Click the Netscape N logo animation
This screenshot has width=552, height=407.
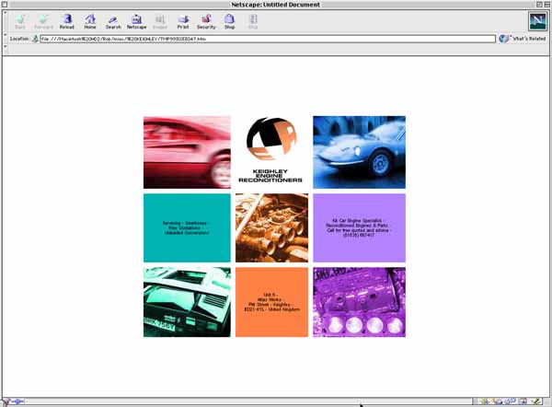coord(537,21)
